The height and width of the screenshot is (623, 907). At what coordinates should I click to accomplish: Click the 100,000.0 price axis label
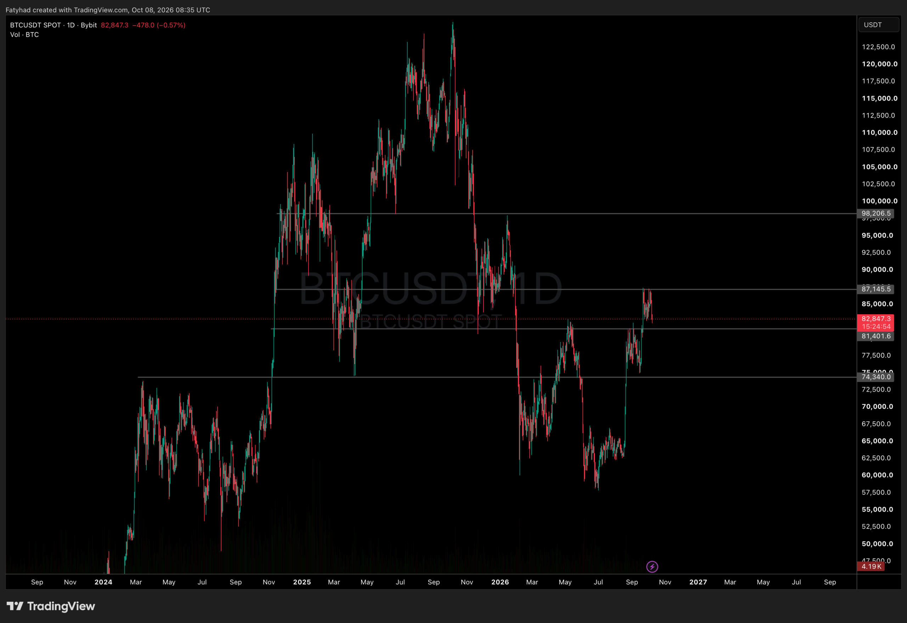click(x=880, y=201)
